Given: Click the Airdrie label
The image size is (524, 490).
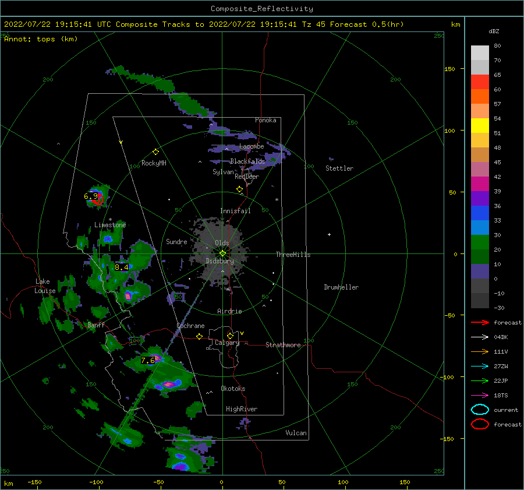Looking at the screenshot, I should click(x=229, y=311).
